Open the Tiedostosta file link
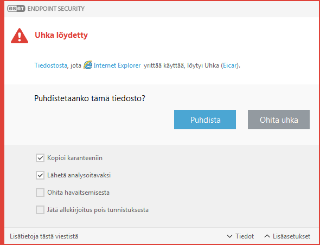 pyautogui.click(x=50, y=65)
